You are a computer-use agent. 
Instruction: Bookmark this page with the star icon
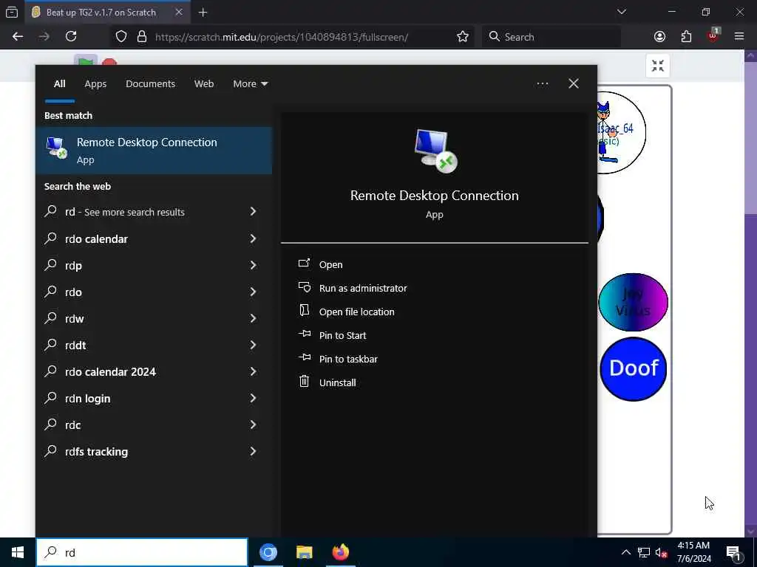tap(463, 37)
